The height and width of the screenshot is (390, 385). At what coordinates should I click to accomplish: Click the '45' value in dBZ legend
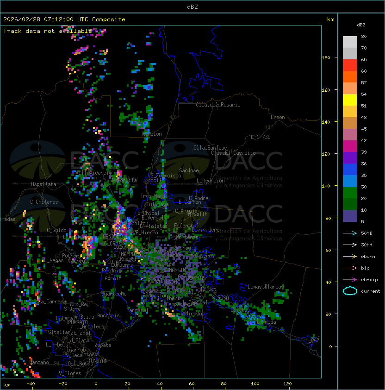point(364,129)
